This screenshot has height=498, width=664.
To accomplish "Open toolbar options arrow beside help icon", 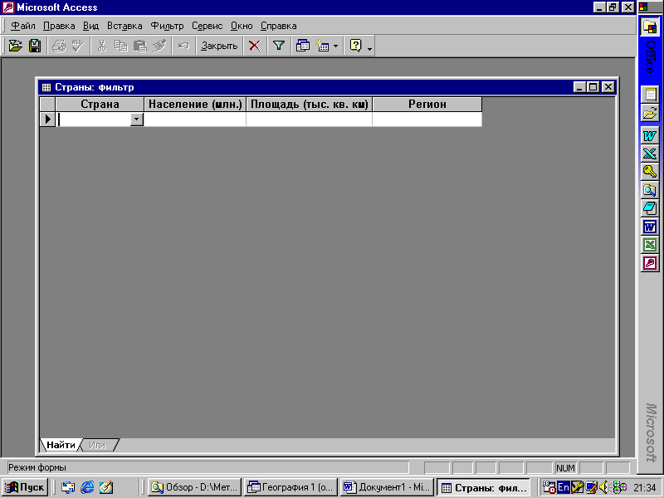I will [x=369, y=49].
